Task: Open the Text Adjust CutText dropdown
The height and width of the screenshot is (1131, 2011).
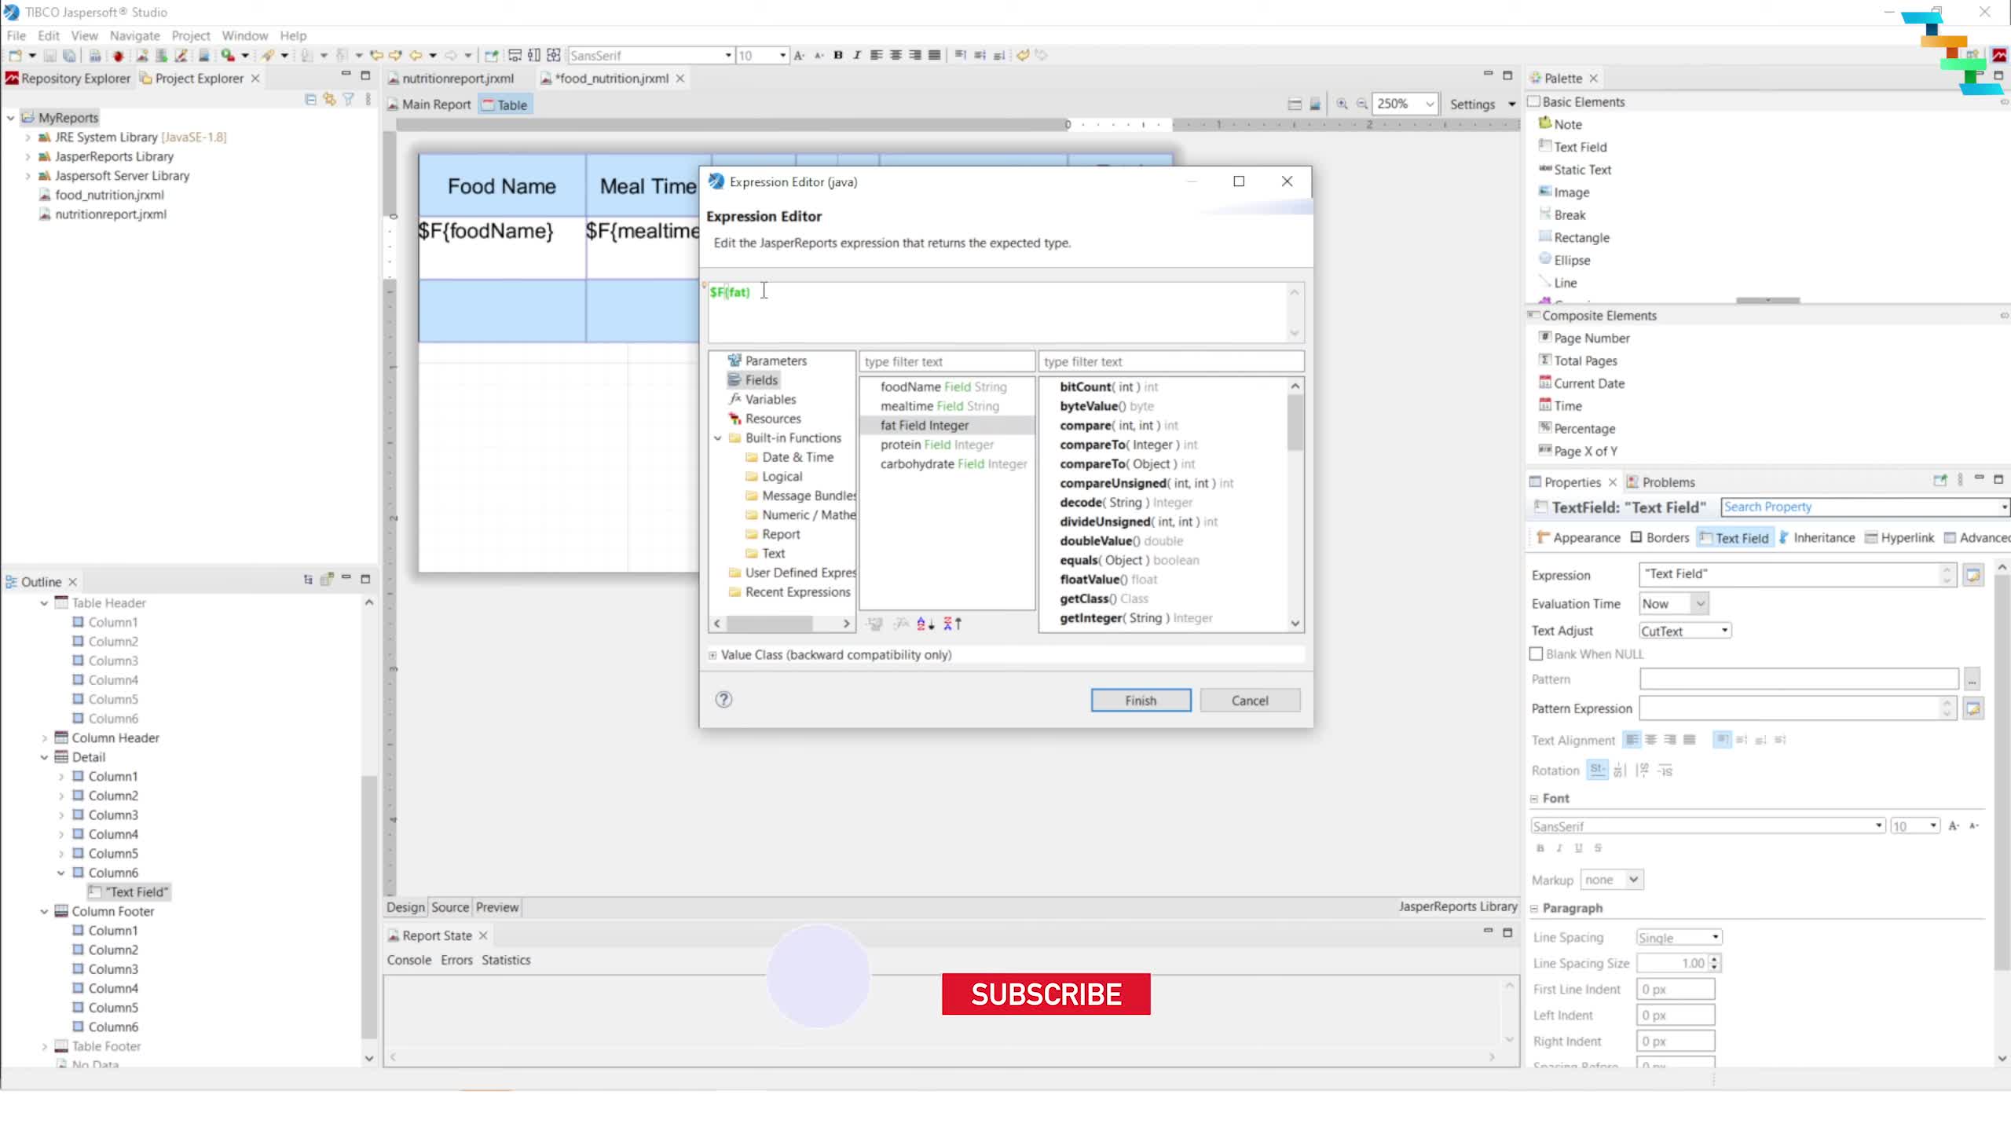Action: (x=1724, y=631)
